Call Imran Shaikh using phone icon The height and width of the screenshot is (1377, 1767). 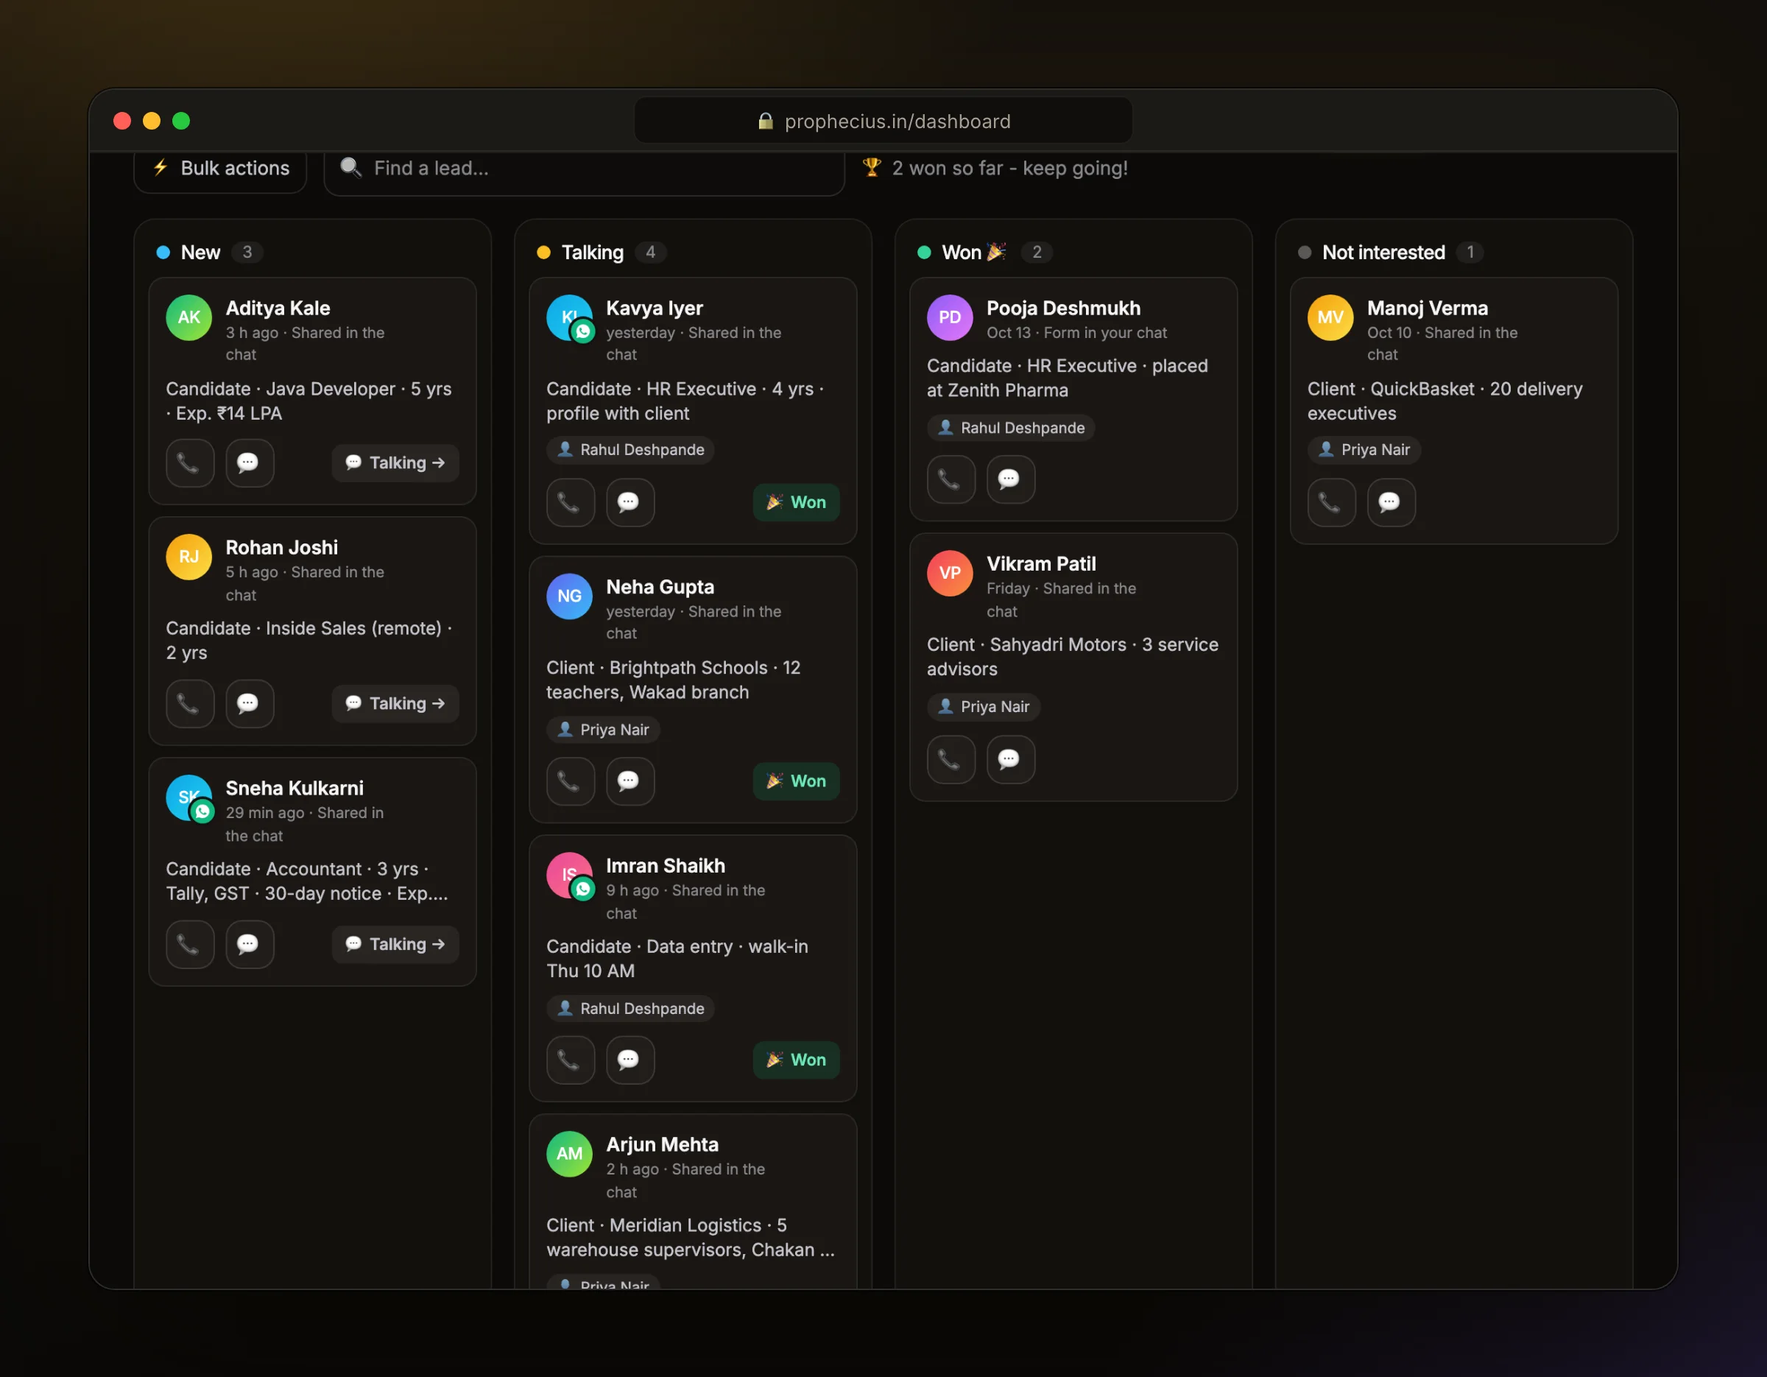point(570,1060)
